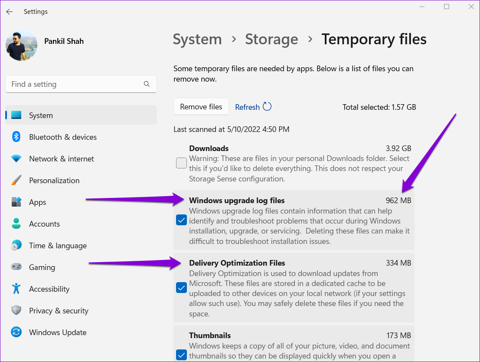Viewport: 480px width, 362px height.
Task: Click the Temporary files page title
Action: pyautogui.click(x=374, y=39)
